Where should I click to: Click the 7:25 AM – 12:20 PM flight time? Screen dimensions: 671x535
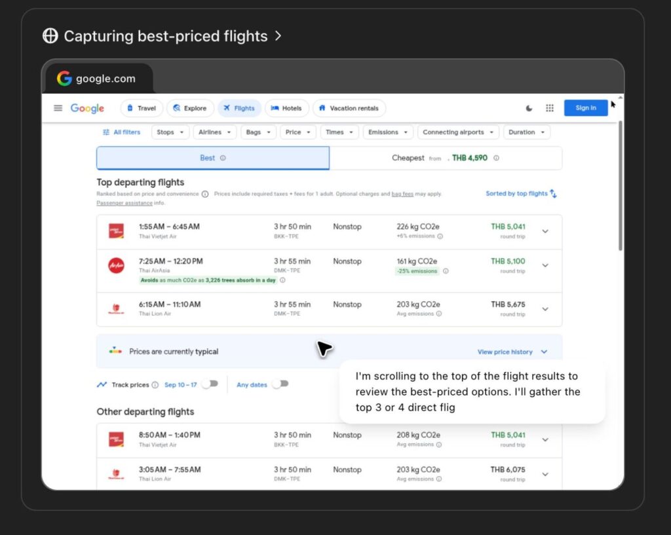point(171,261)
